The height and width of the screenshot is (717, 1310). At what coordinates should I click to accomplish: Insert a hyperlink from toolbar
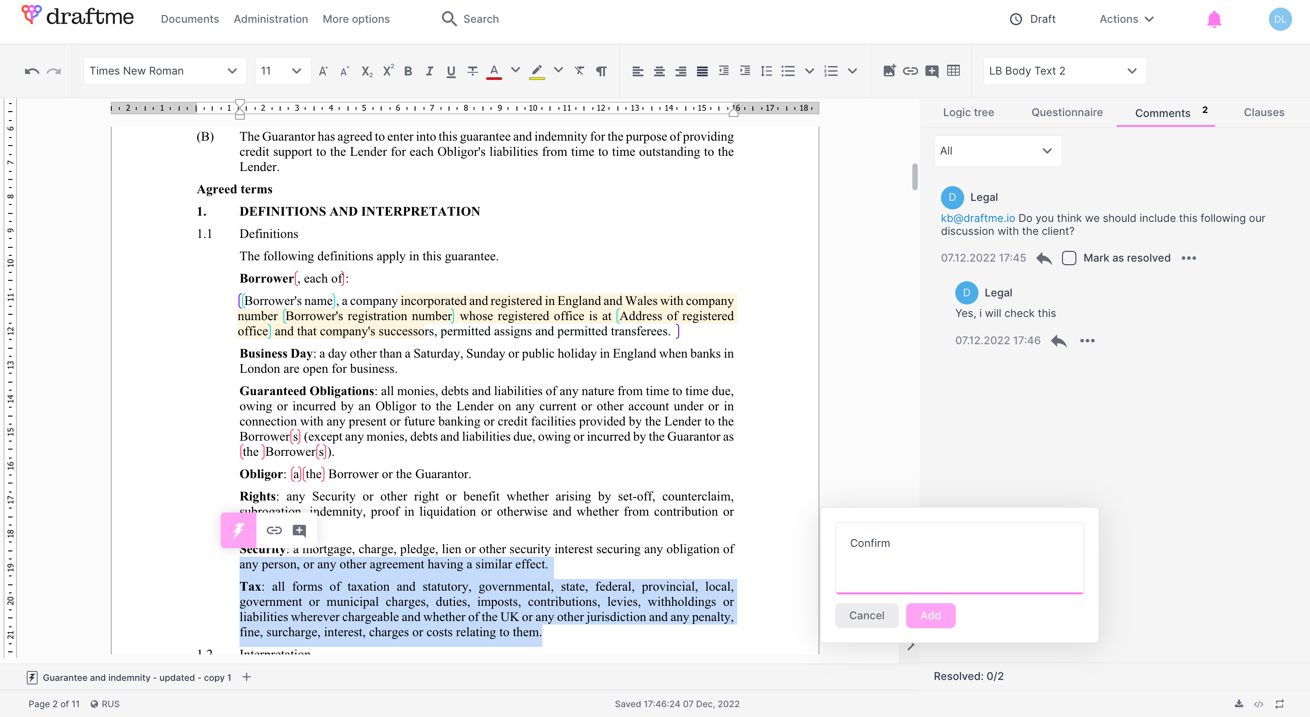click(x=910, y=71)
